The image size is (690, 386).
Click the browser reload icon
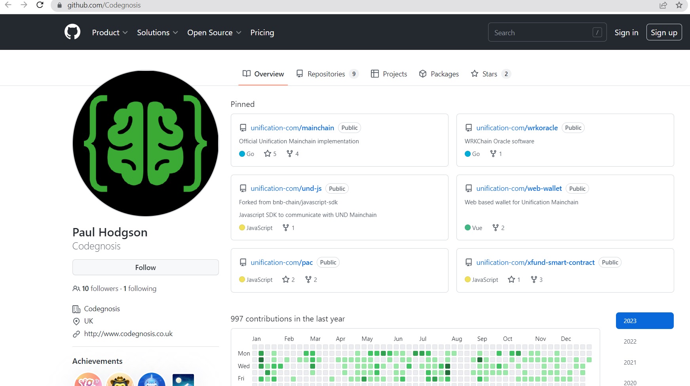point(39,5)
